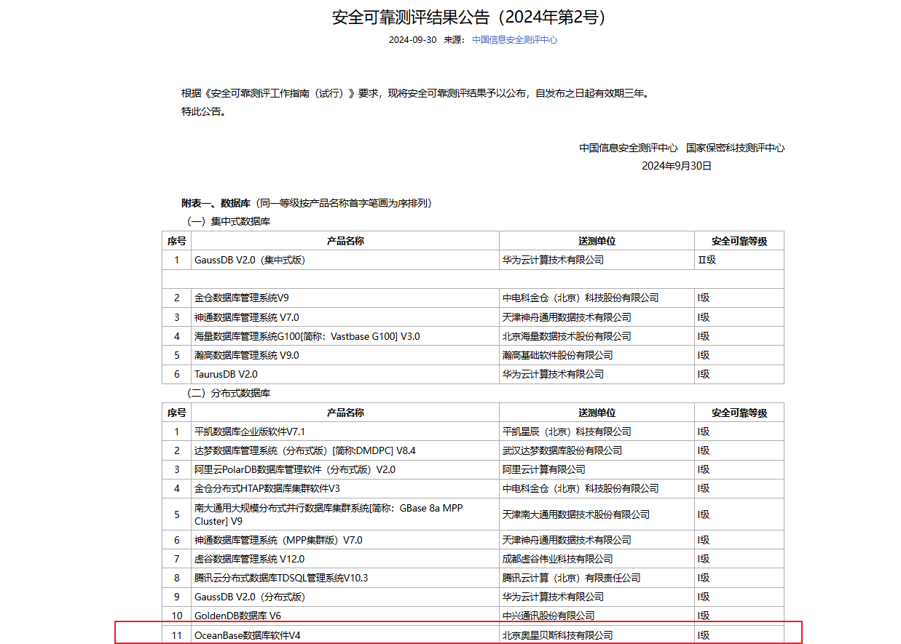The image size is (901, 644).
Task: Click the 腾讯云分布式数据库TDSQL product cell
Action: tap(281, 578)
